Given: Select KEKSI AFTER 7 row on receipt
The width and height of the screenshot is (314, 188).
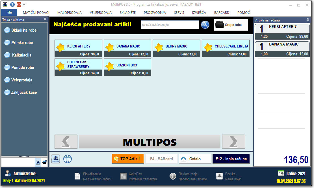Looking at the screenshot, I should coord(282,32).
